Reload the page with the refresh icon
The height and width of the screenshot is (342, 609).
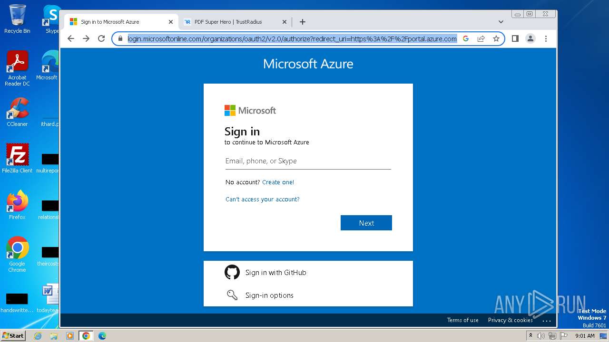click(101, 38)
